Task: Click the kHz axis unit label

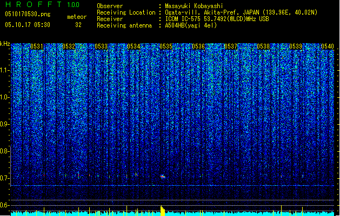Action: [5, 44]
